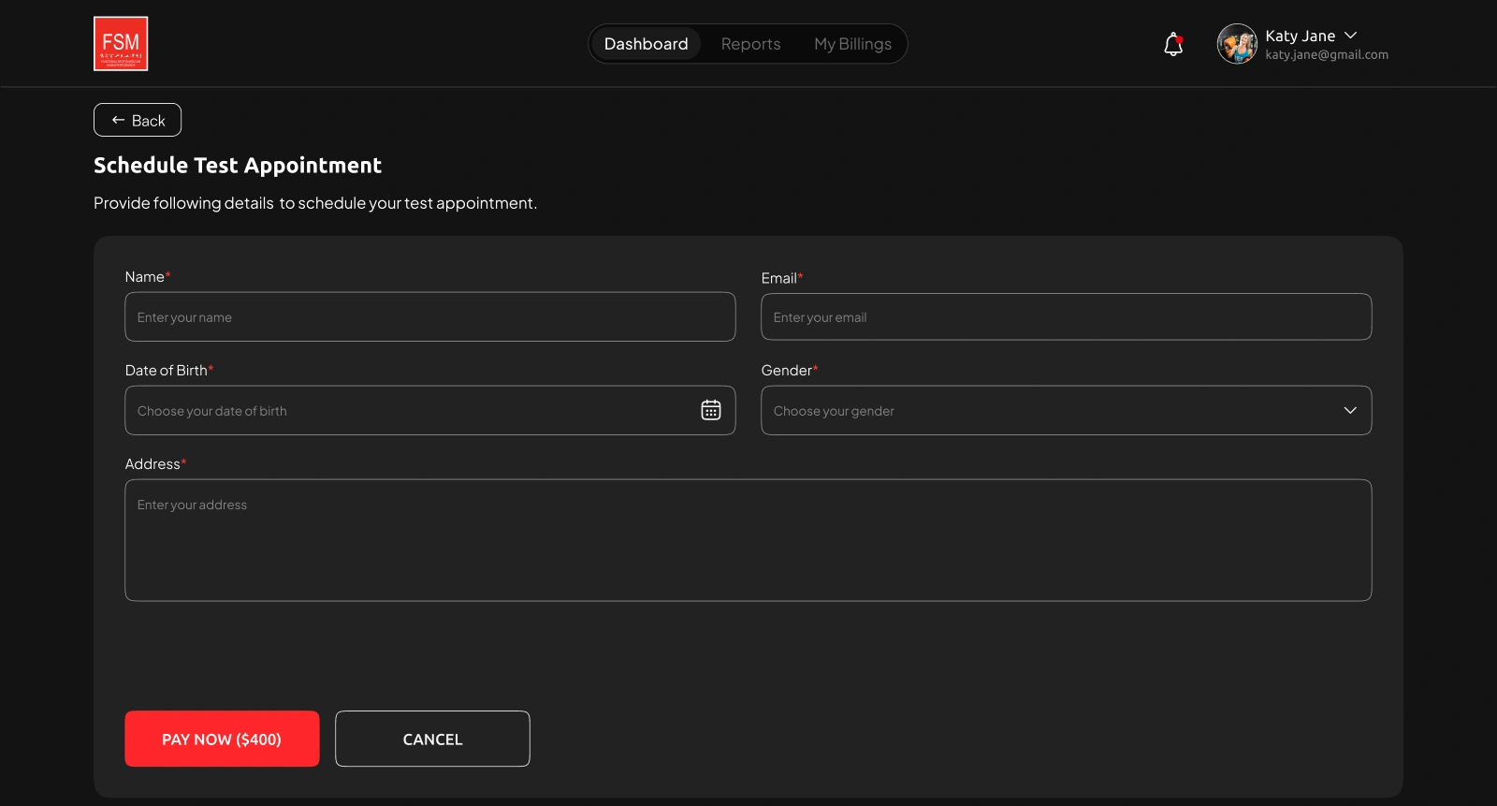Click the Provide following details description text

pyautogui.click(x=315, y=203)
